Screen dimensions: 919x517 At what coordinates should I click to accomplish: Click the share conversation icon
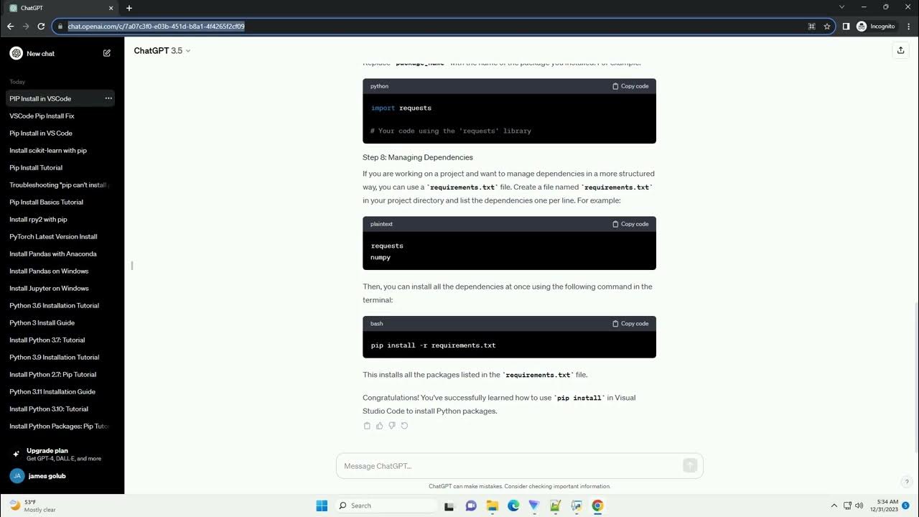[900, 50]
